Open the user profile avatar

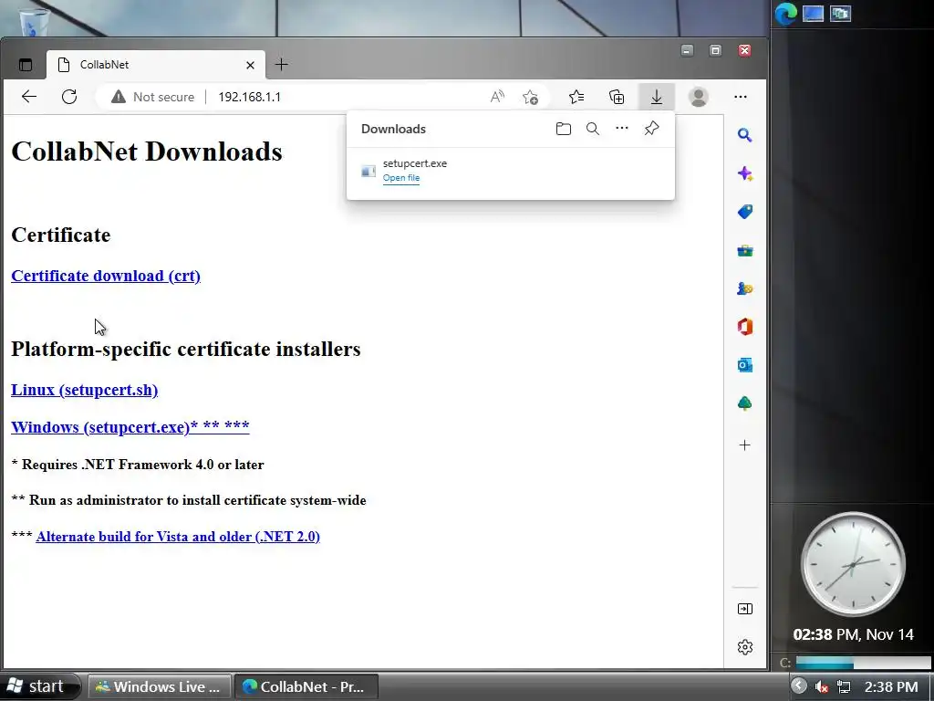(x=698, y=97)
